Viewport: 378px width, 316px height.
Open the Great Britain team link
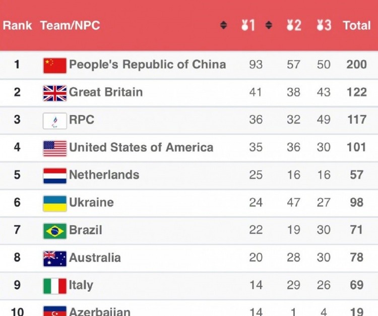pyautogui.click(x=106, y=92)
